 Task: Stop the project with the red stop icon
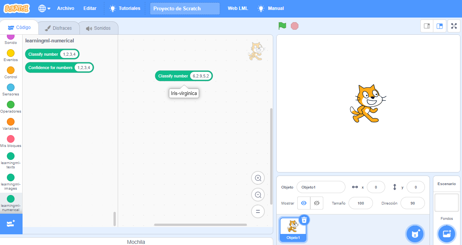(294, 26)
